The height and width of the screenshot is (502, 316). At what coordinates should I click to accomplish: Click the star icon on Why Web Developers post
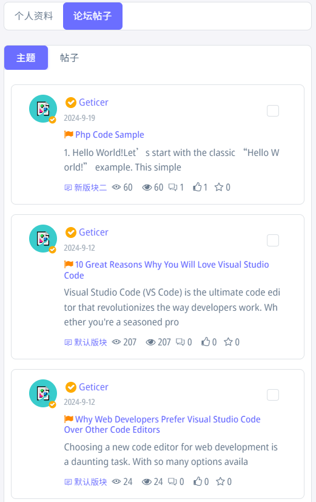220,481
